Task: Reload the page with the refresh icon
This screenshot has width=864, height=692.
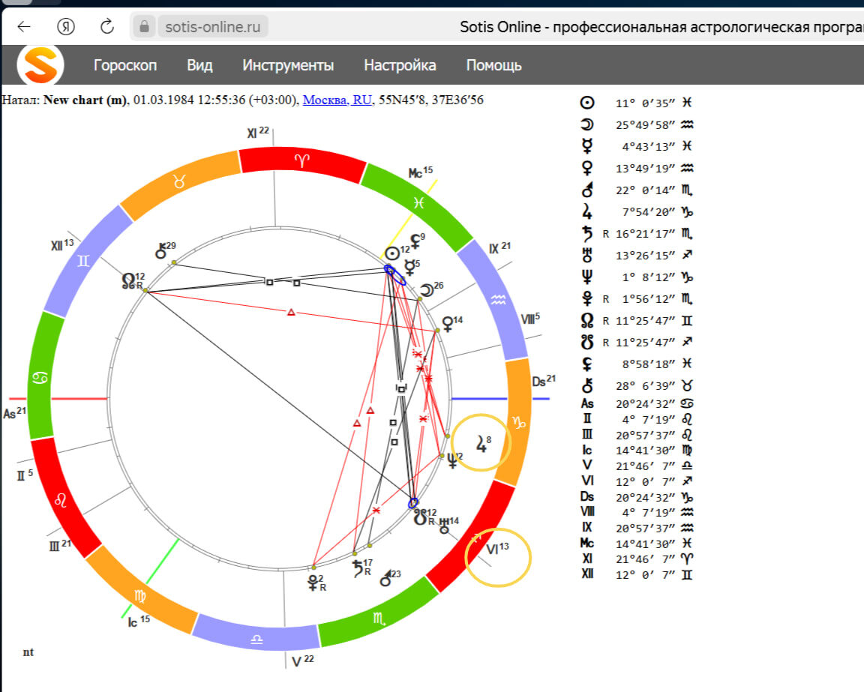Action: click(x=107, y=26)
